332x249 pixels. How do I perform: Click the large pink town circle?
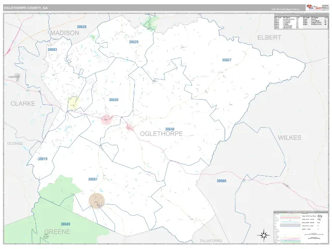point(106,119)
